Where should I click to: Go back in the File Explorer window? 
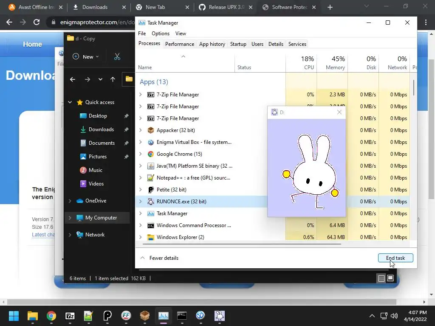click(x=73, y=79)
